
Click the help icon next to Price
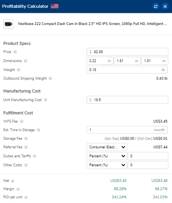[15, 52]
